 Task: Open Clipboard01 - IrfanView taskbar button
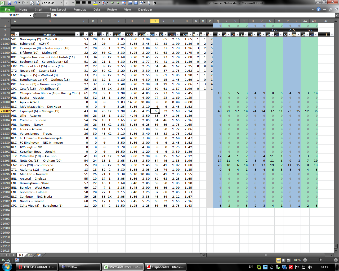[x=166, y=267]
